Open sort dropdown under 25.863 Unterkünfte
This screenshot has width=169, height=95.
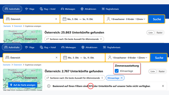74,39
